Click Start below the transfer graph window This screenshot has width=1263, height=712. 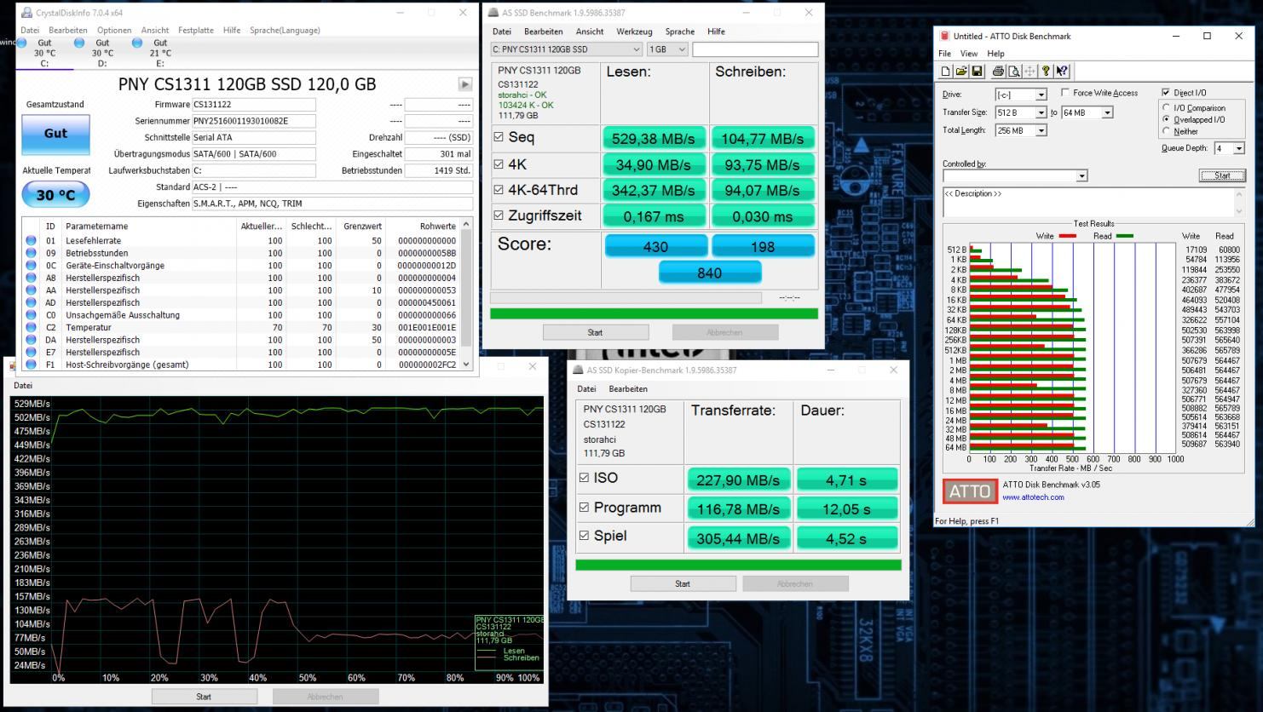(204, 697)
